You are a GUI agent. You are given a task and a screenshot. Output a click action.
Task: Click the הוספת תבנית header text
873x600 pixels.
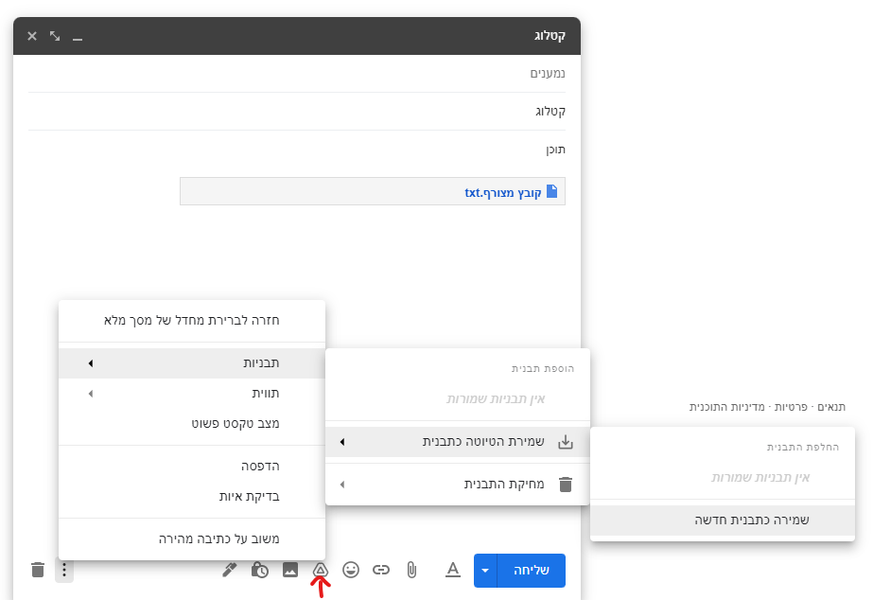pyautogui.click(x=543, y=369)
